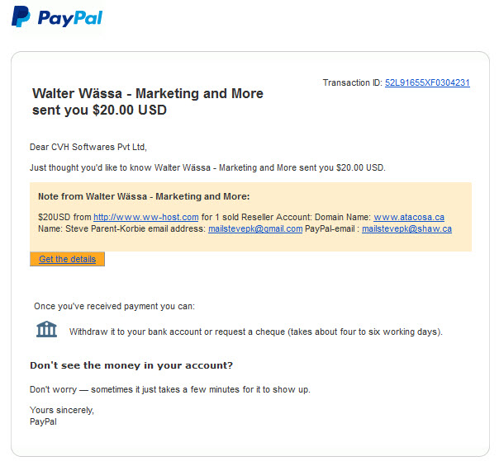
Task: Click the Get the details button
Action: pyautogui.click(x=67, y=259)
